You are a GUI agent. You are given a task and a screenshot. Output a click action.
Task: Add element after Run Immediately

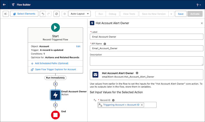(x=55, y=84)
